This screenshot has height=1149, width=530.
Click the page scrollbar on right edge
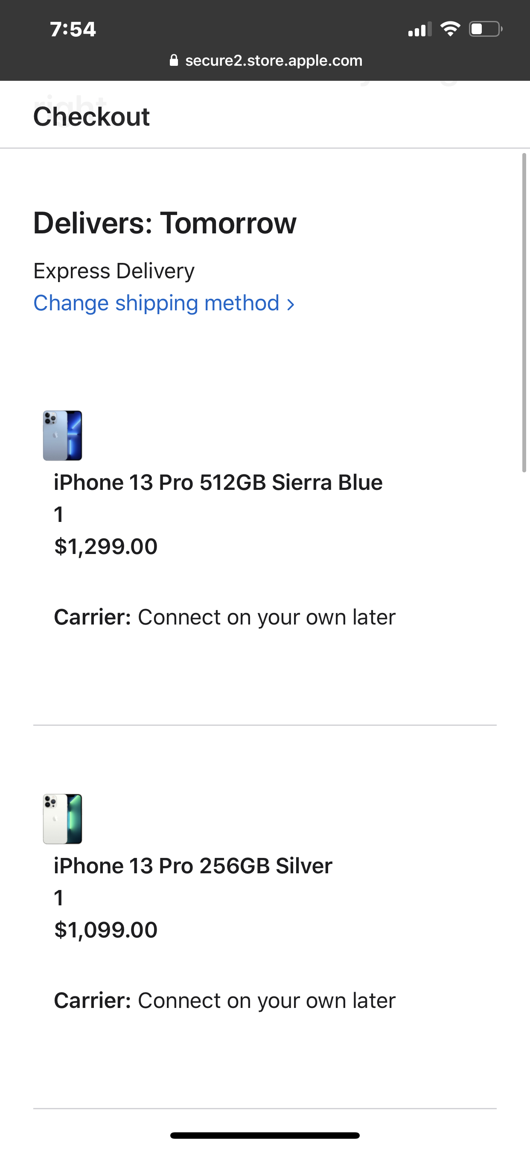(x=524, y=312)
